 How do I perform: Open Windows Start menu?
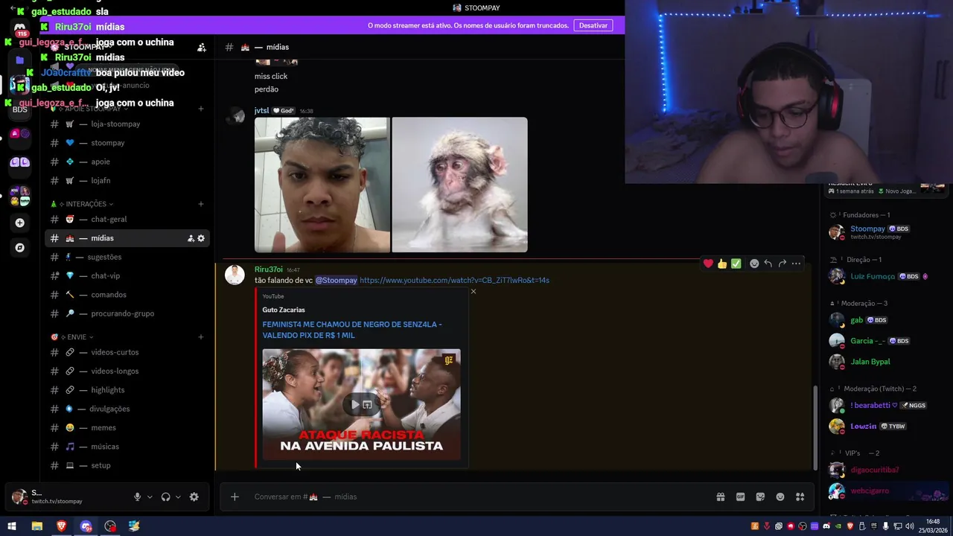pyautogui.click(x=11, y=526)
